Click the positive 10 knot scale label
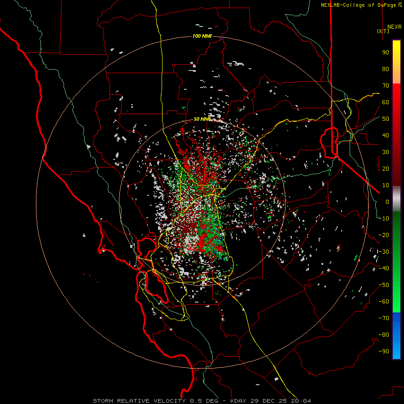This screenshot has width=404, height=404. click(x=386, y=185)
